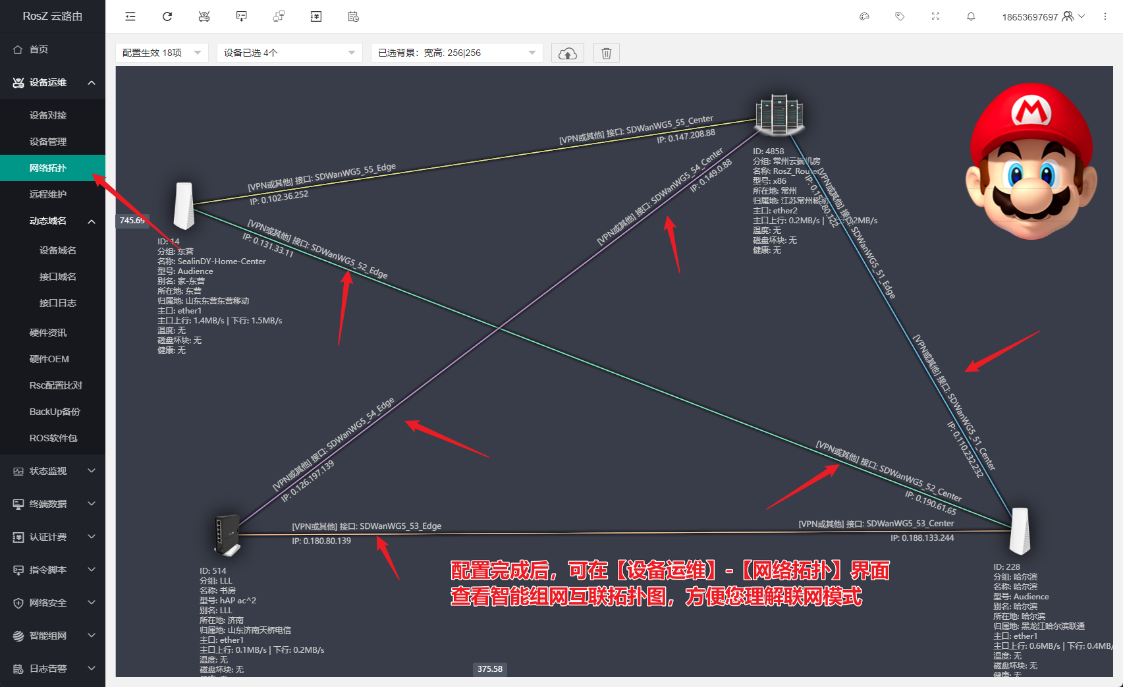Toggle the sidebar collapse icon
Viewport: 1123px width, 687px height.
(x=130, y=16)
